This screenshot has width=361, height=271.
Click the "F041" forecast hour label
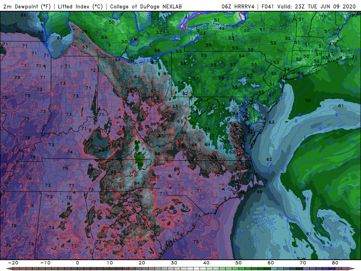[x=268, y=6]
